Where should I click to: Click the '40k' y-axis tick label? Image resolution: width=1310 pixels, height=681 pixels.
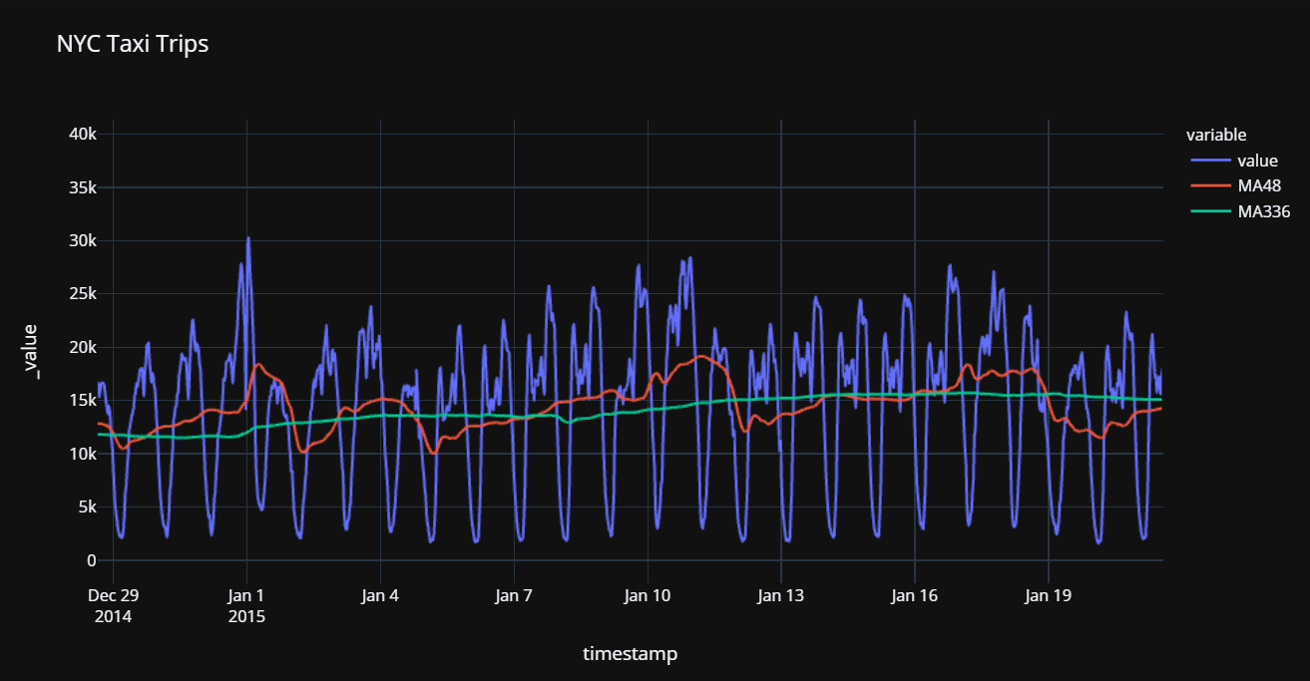point(83,134)
